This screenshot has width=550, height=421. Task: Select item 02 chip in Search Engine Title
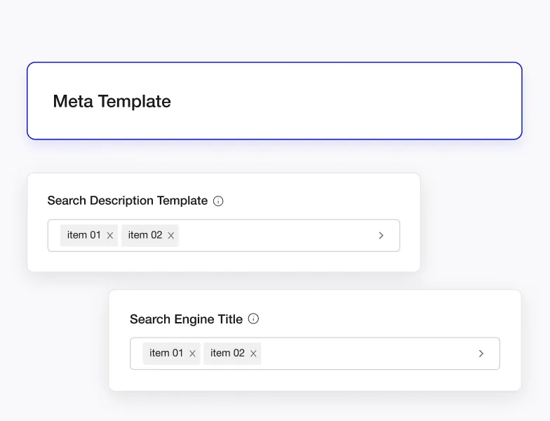(x=227, y=353)
